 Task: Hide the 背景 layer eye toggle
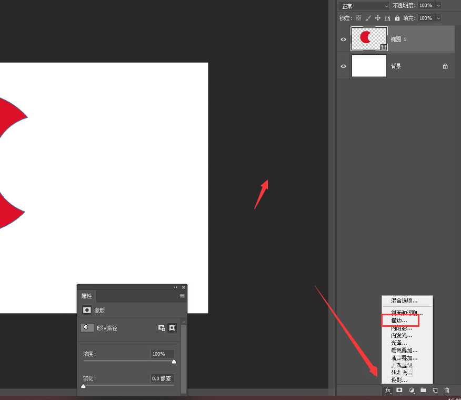pos(343,66)
